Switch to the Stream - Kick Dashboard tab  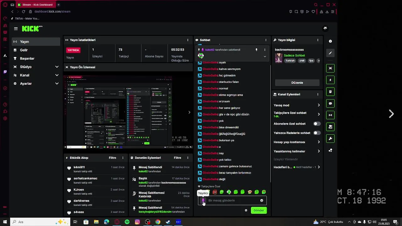point(35,5)
